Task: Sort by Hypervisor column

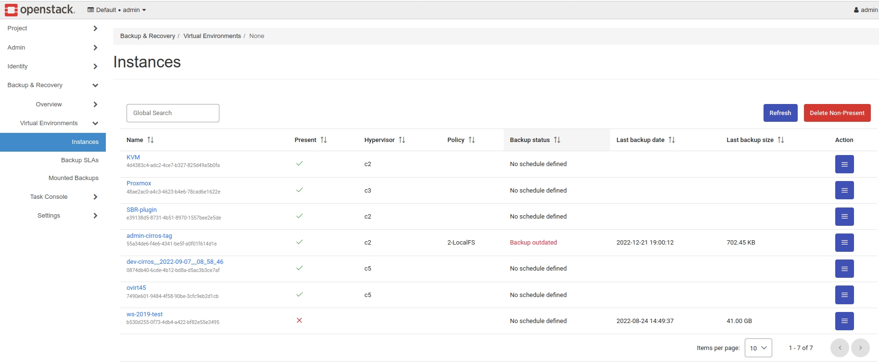Action: (x=402, y=140)
